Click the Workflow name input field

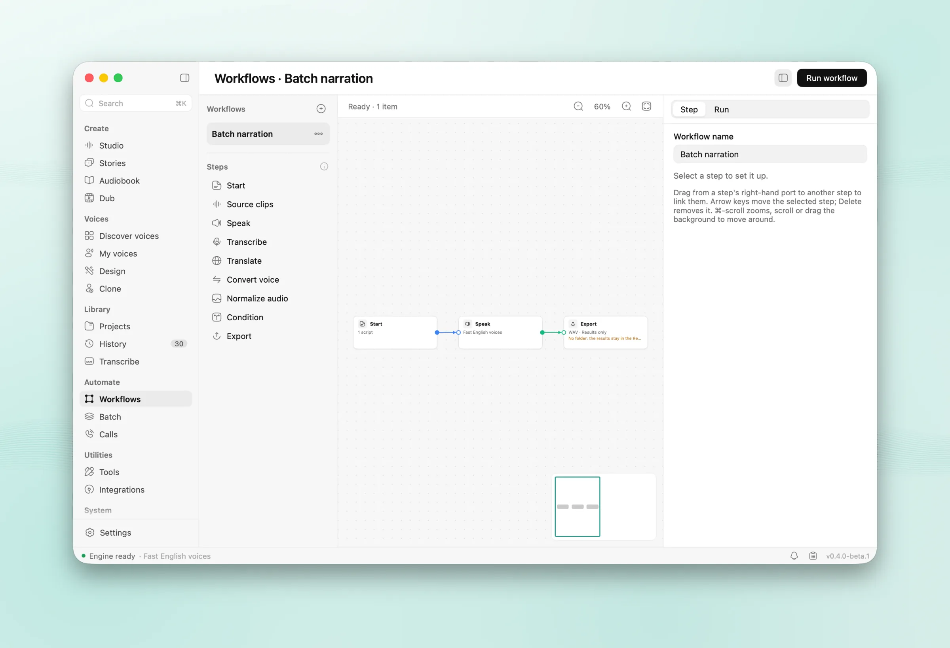click(x=770, y=154)
